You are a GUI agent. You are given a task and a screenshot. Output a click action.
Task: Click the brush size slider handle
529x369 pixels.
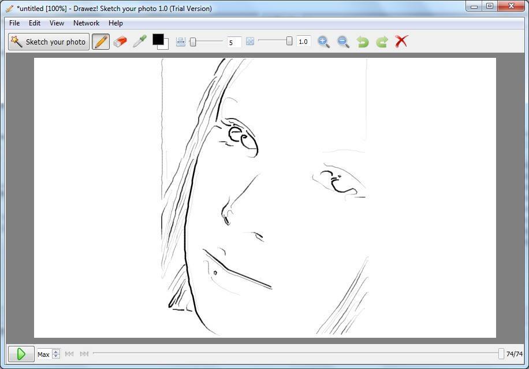click(193, 42)
